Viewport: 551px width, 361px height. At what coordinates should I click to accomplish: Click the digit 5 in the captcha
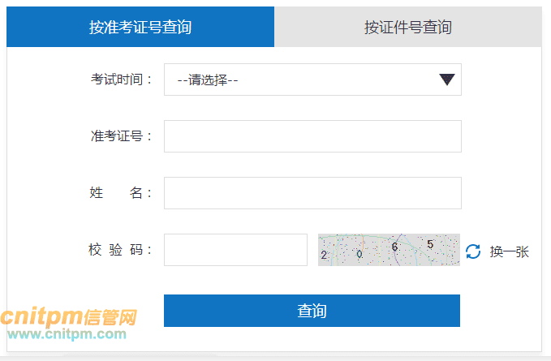(x=430, y=243)
